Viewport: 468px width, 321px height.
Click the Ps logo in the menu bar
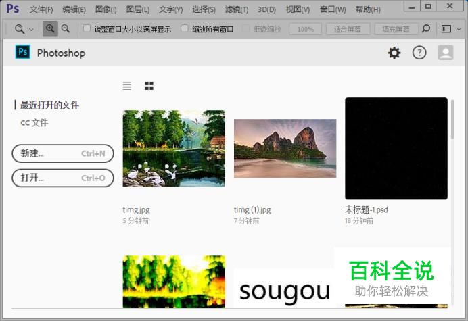[x=13, y=9]
